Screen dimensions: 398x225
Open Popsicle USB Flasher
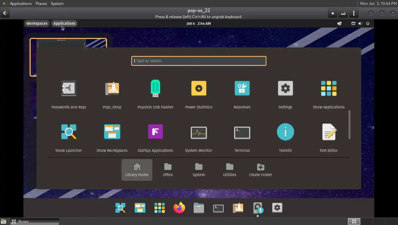tap(155, 95)
